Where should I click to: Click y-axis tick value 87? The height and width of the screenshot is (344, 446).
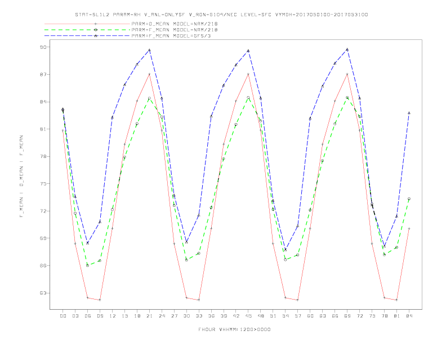43,74
